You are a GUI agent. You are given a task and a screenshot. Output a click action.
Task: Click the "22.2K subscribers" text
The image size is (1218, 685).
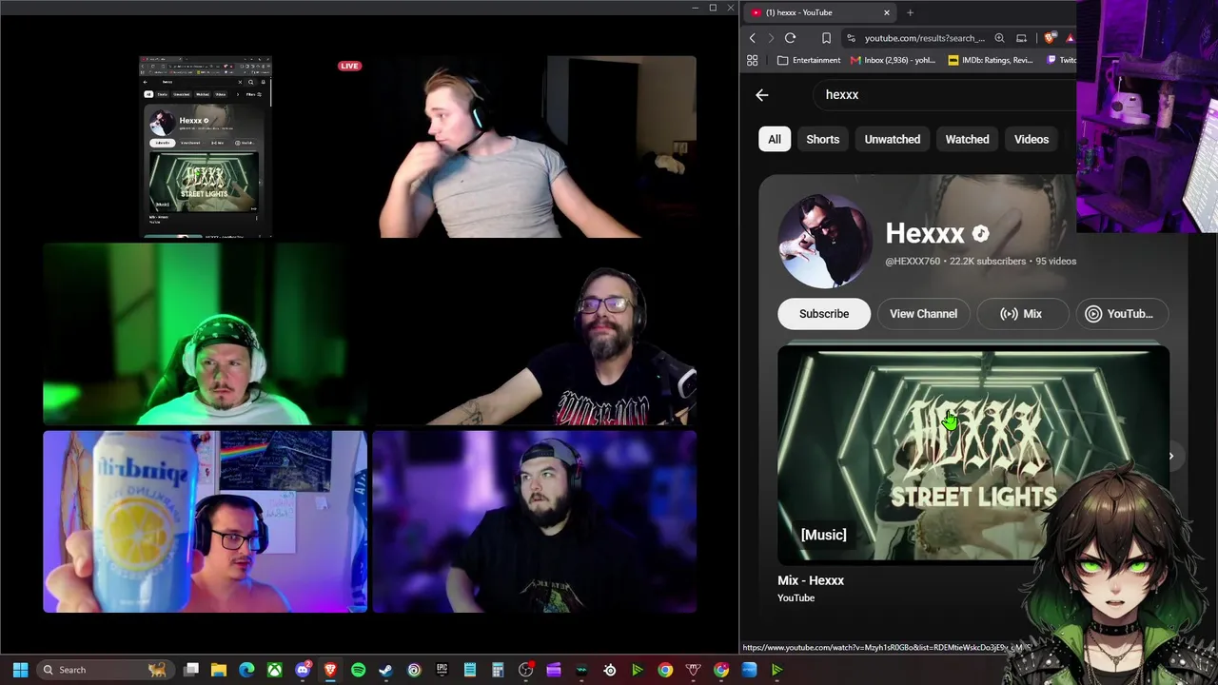[988, 261]
